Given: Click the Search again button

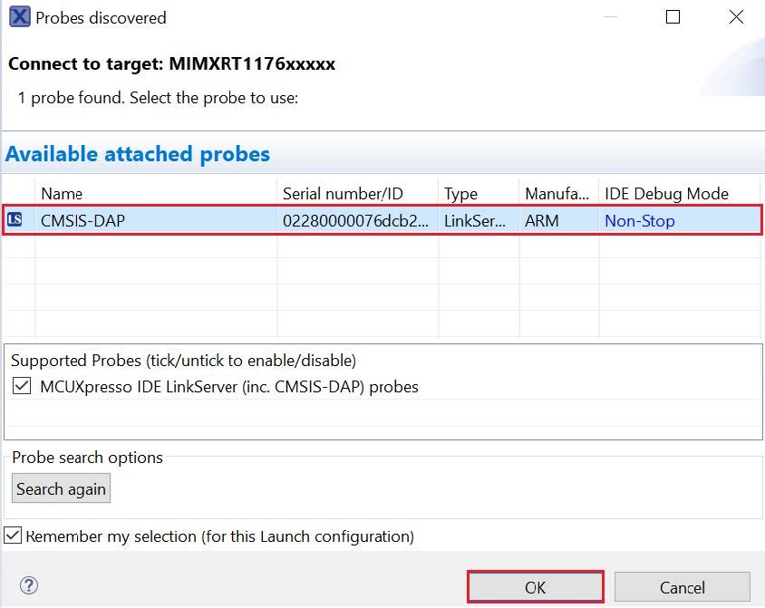Looking at the screenshot, I should click(61, 489).
